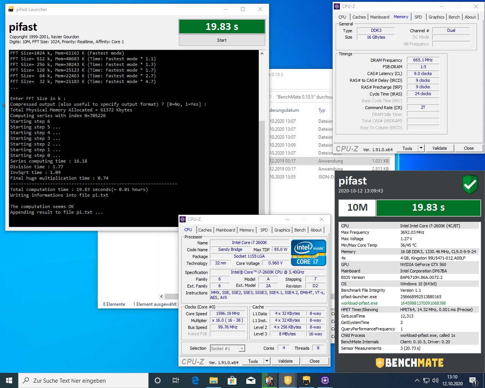Click the memory CPU-Z title bar icon

click(337, 6)
